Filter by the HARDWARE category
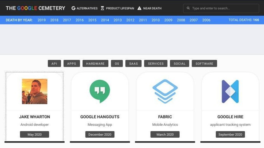264x148 pixels. click(95, 64)
